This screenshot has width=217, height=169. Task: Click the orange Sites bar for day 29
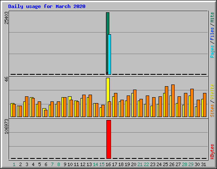pos(192,103)
